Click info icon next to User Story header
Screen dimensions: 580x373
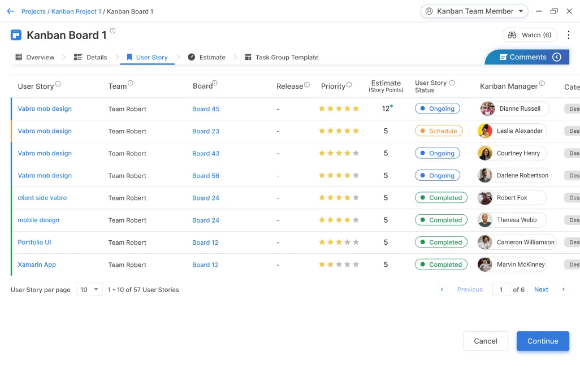pos(58,84)
